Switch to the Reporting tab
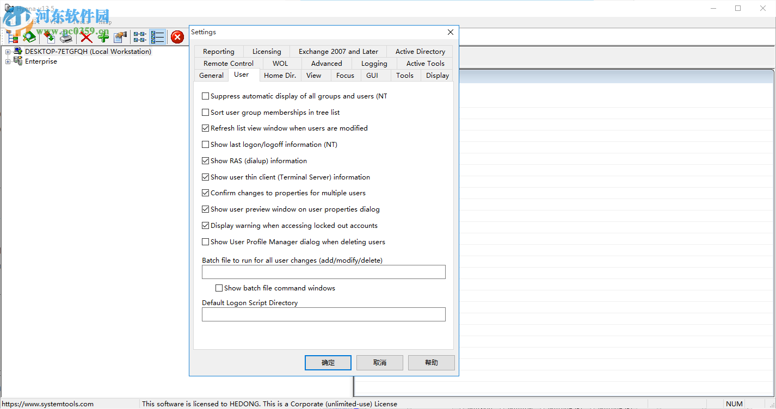Viewport: 776px width, 409px height. (219, 52)
